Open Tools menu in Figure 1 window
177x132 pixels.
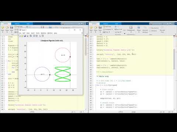tap(38, 33)
